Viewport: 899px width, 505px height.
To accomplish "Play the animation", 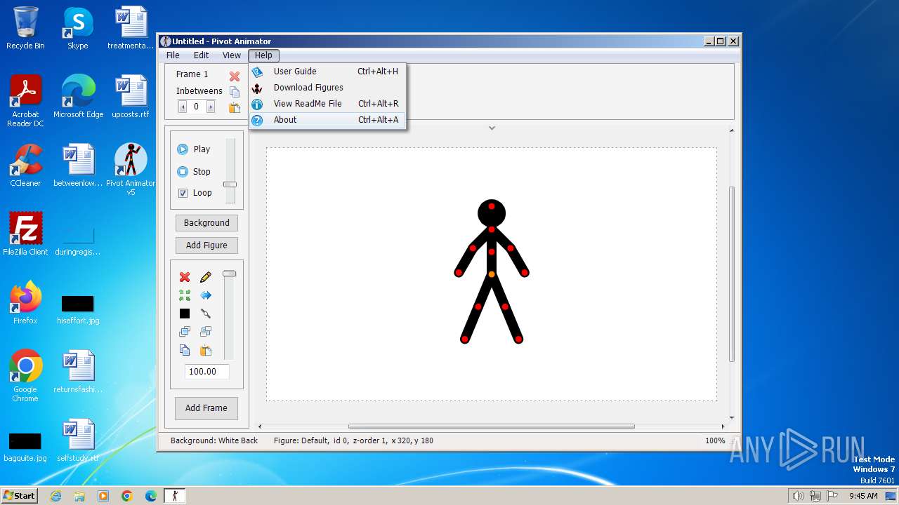I will click(x=194, y=149).
